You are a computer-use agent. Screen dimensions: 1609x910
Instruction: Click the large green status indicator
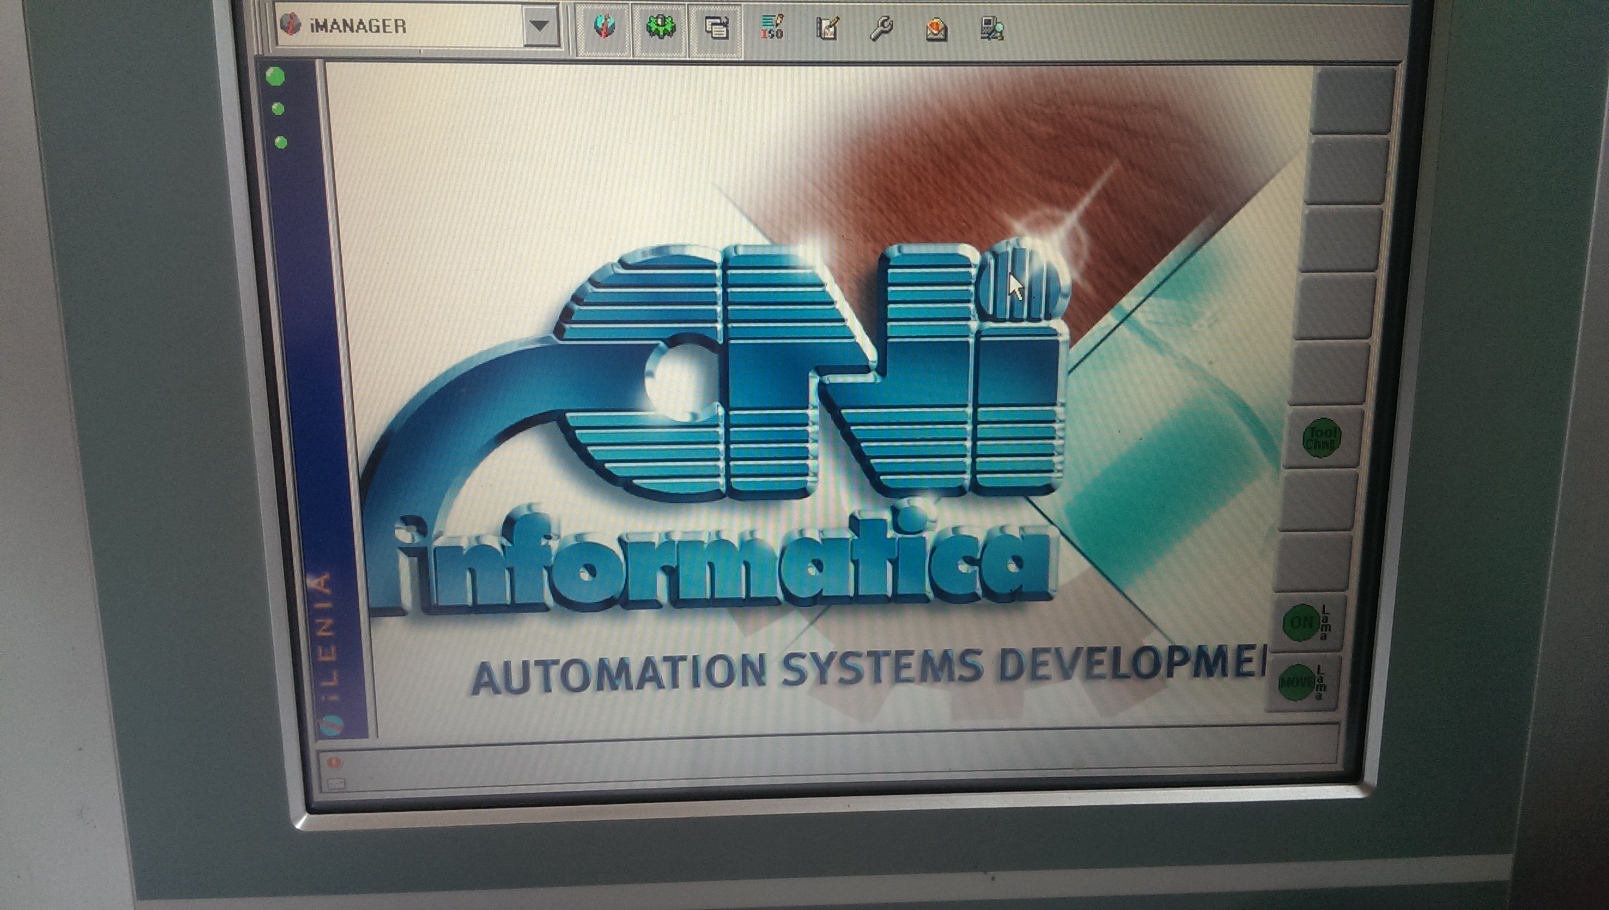pos(275,76)
